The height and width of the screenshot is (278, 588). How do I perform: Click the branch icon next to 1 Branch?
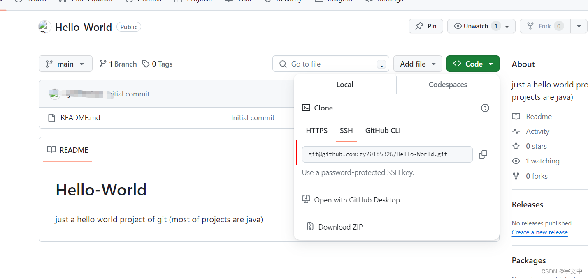pos(103,64)
